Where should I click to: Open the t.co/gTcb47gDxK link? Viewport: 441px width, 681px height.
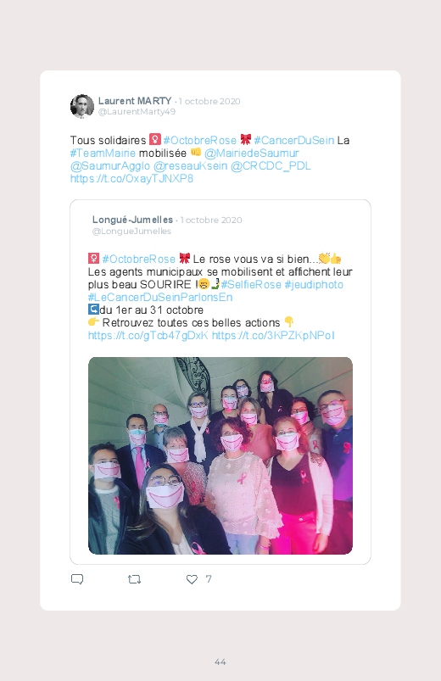pyautogui.click(x=148, y=335)
